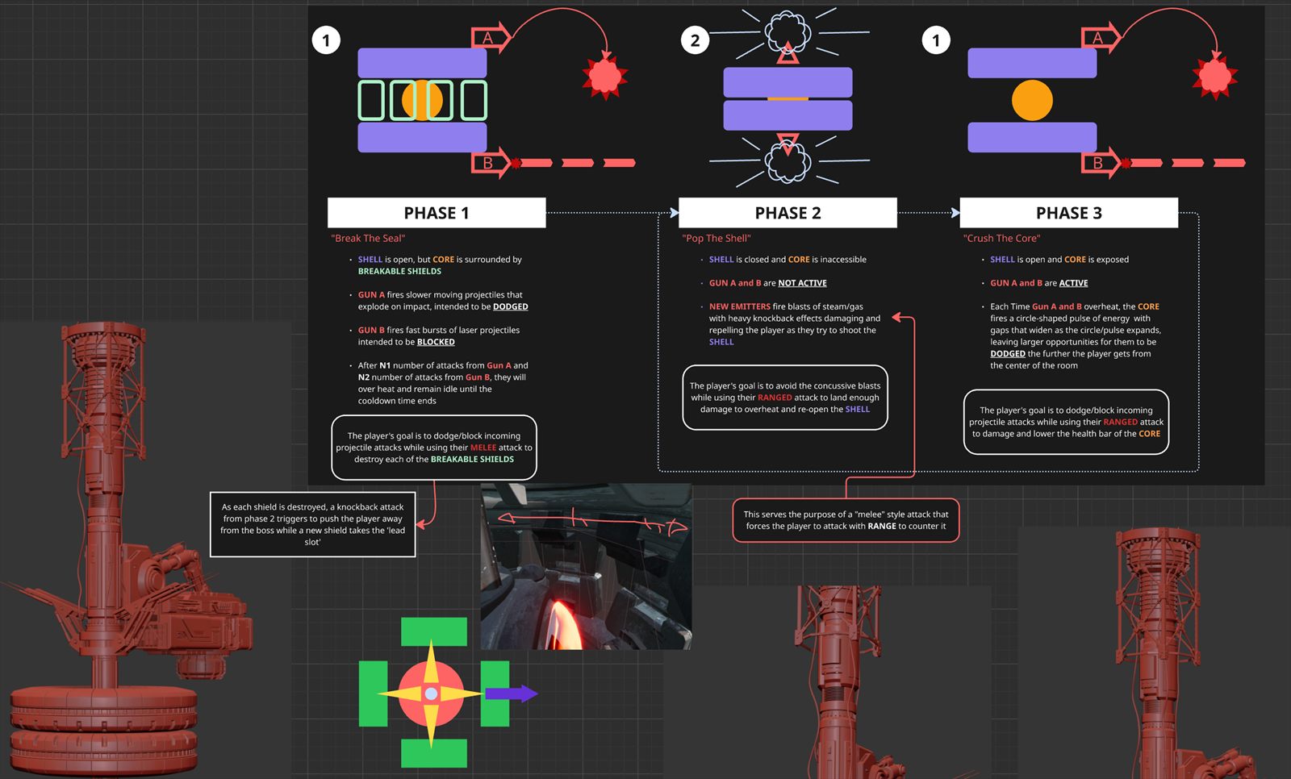Click the "Break The Seal" subtitle
The image size is (1291, 779).
pos(368,238)
